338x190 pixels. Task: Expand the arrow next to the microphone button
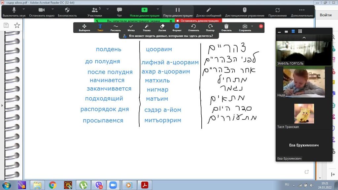pos(23,9)
